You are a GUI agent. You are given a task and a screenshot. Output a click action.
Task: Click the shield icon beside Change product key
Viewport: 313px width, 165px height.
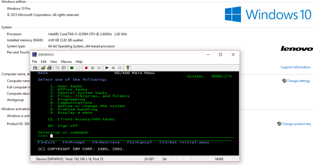pos(279,124)
